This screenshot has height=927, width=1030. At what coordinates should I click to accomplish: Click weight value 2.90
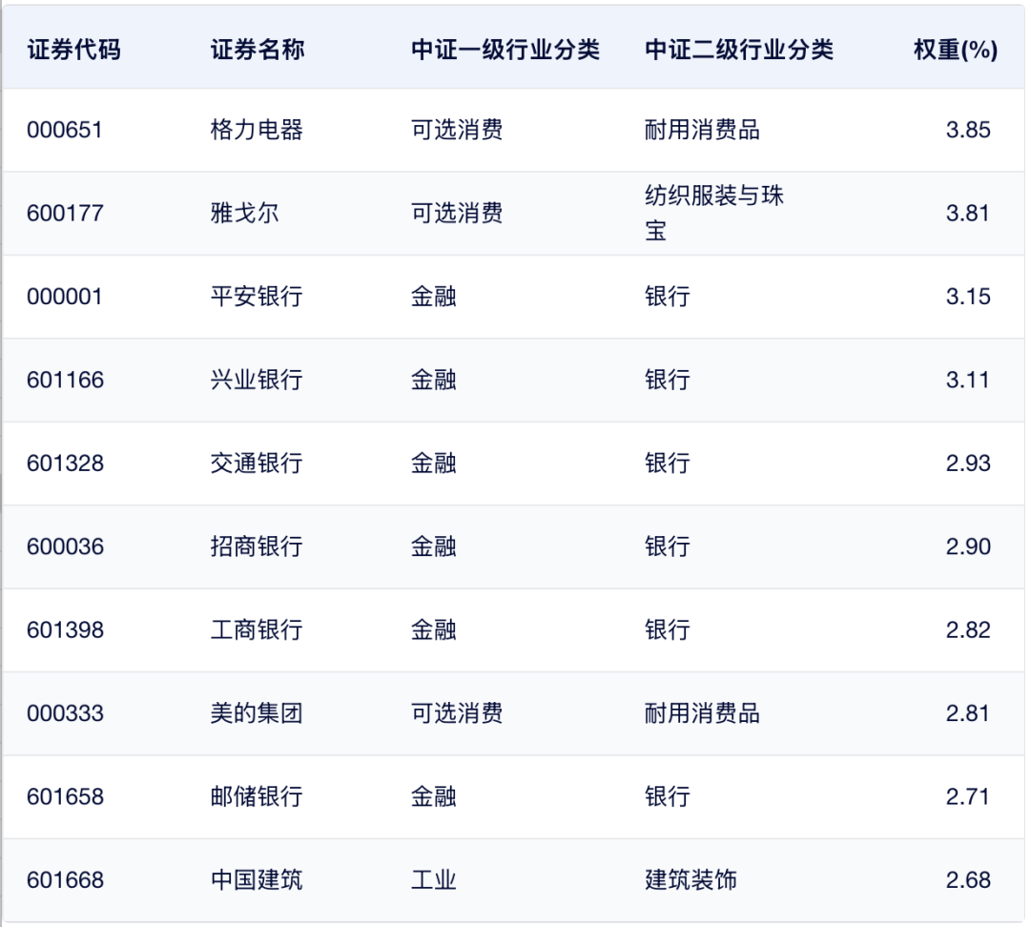coord(968,546)
